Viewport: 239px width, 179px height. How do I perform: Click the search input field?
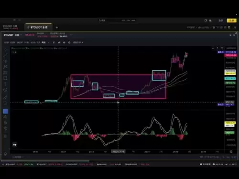click(117, 21)
